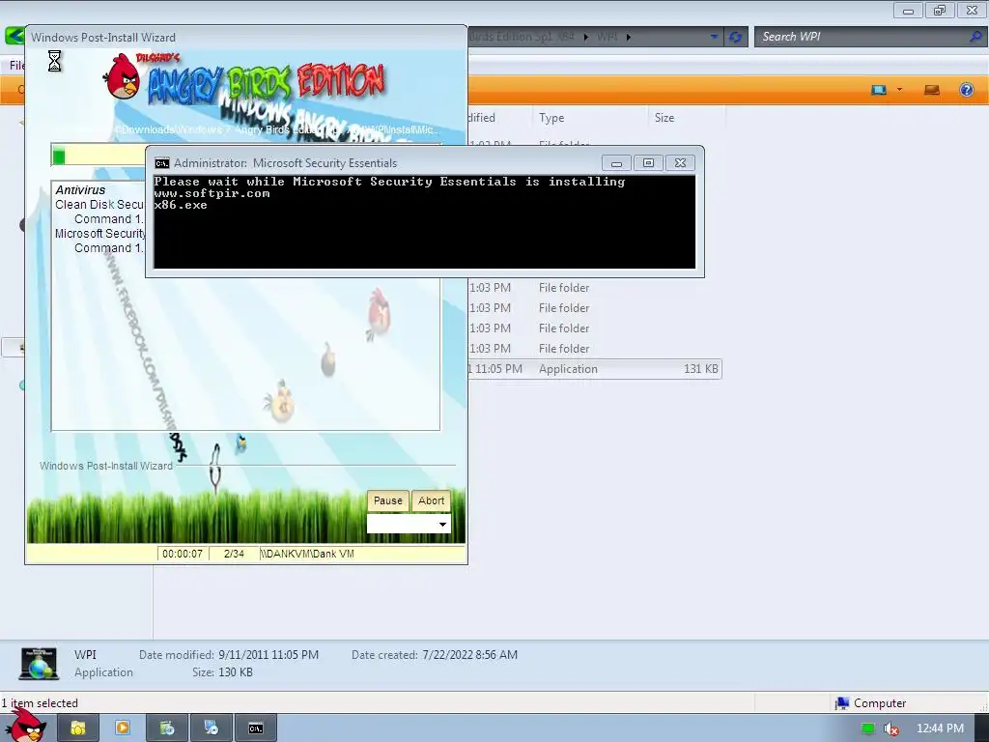Click the \\DANKVM\Dank VM status field
The height and width of the screenshot is (742, 989).
coord(362,554)
